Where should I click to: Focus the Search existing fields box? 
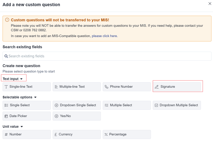coord(107,56)
